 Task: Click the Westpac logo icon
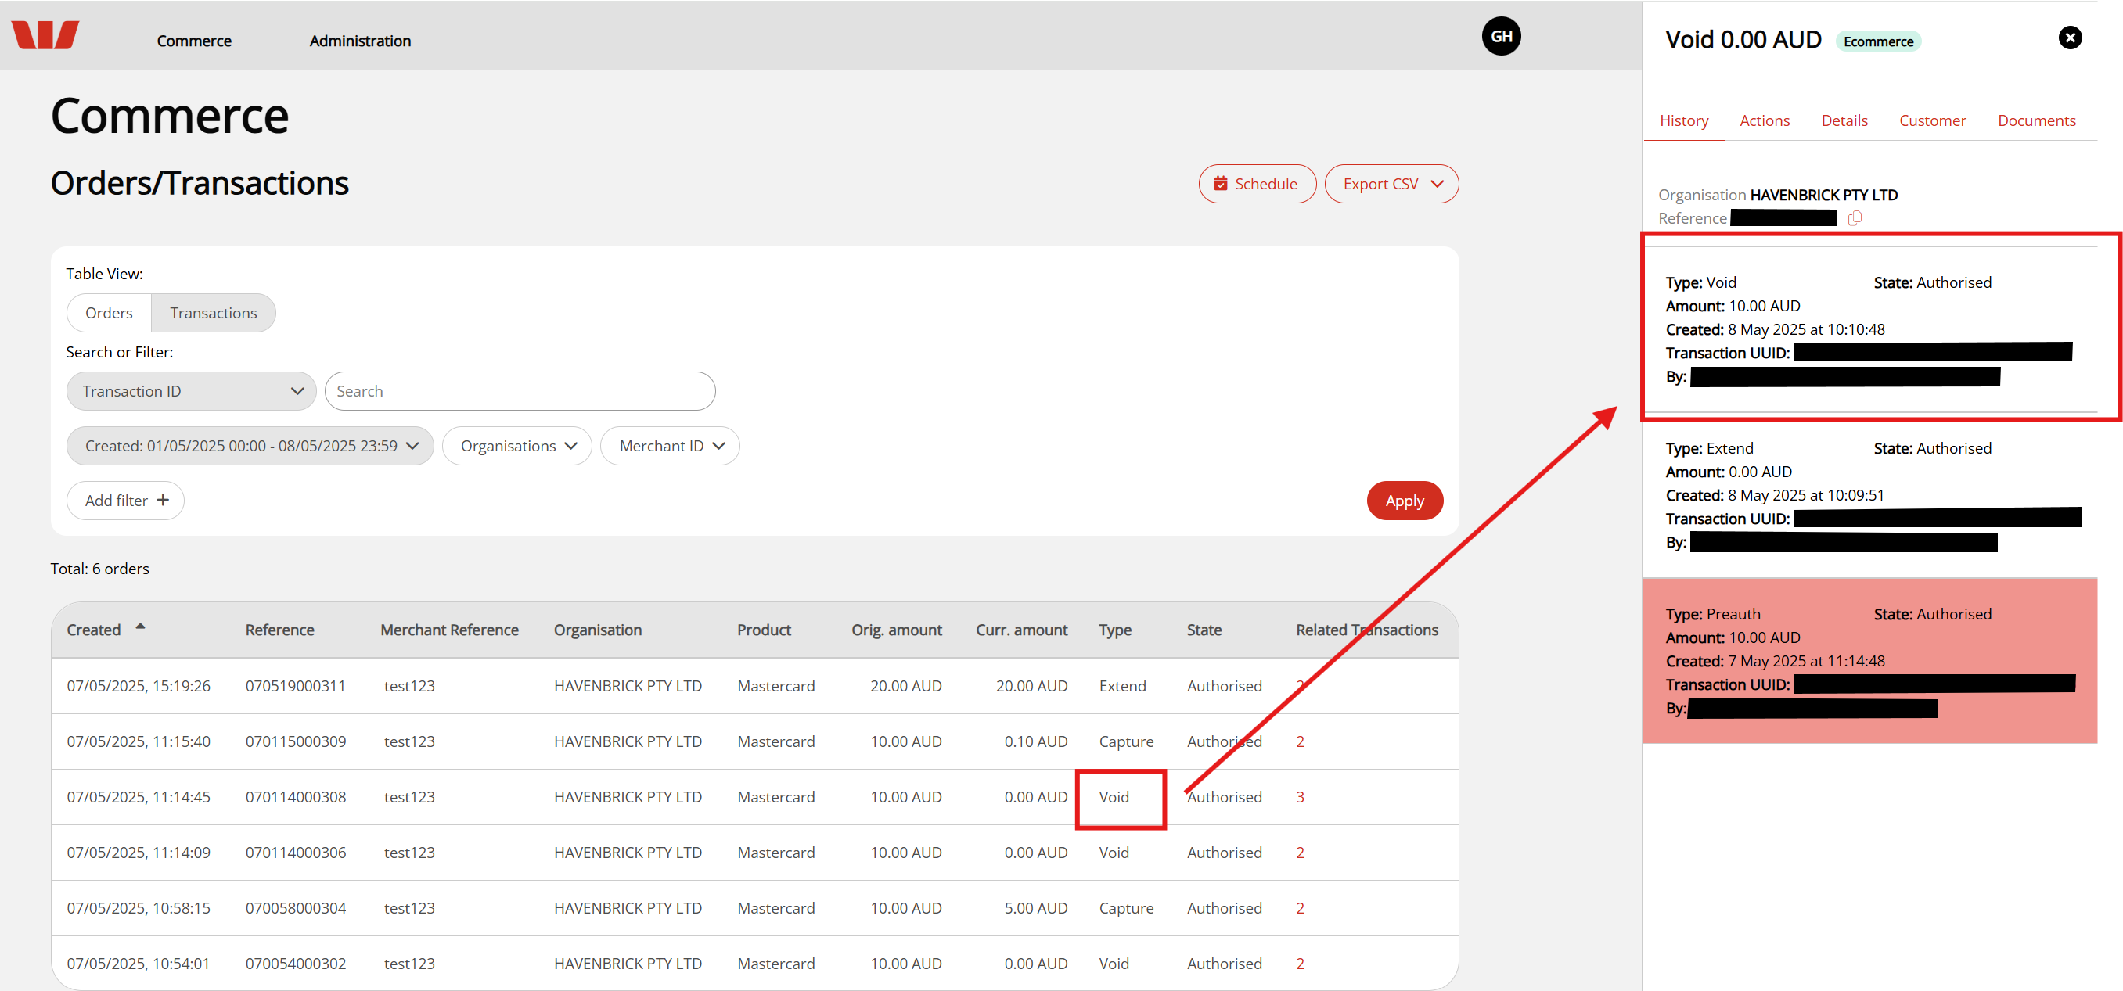click(45, 35)
